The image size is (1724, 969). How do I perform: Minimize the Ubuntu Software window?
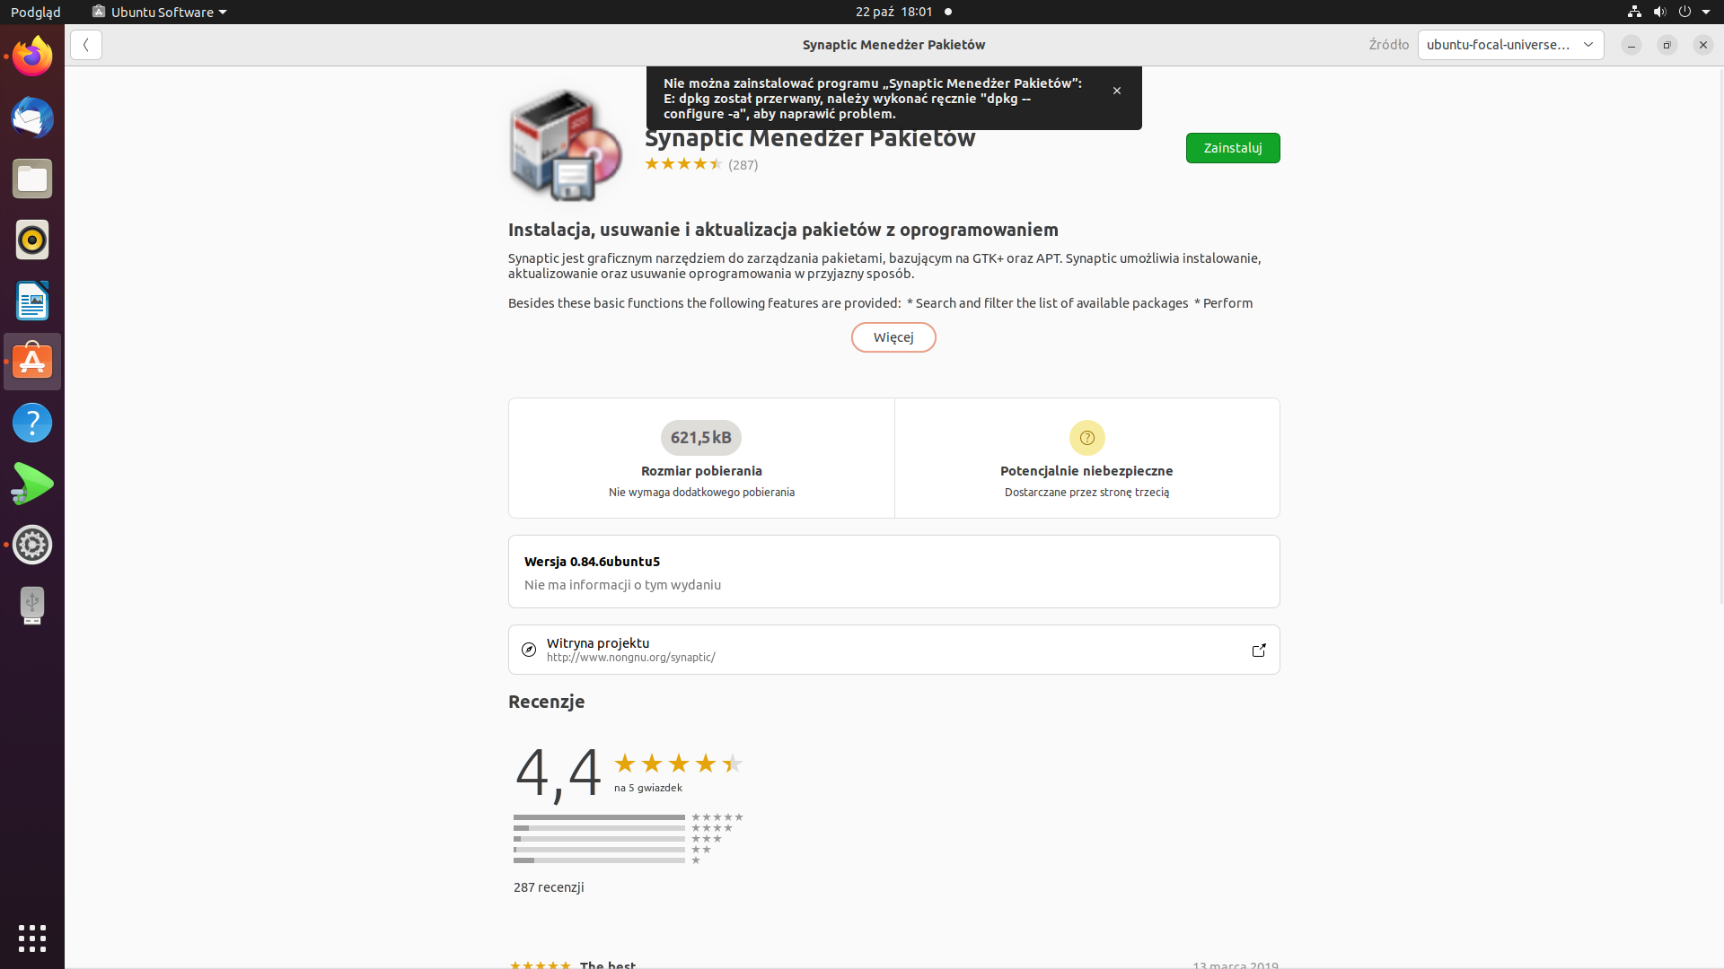1632,45
